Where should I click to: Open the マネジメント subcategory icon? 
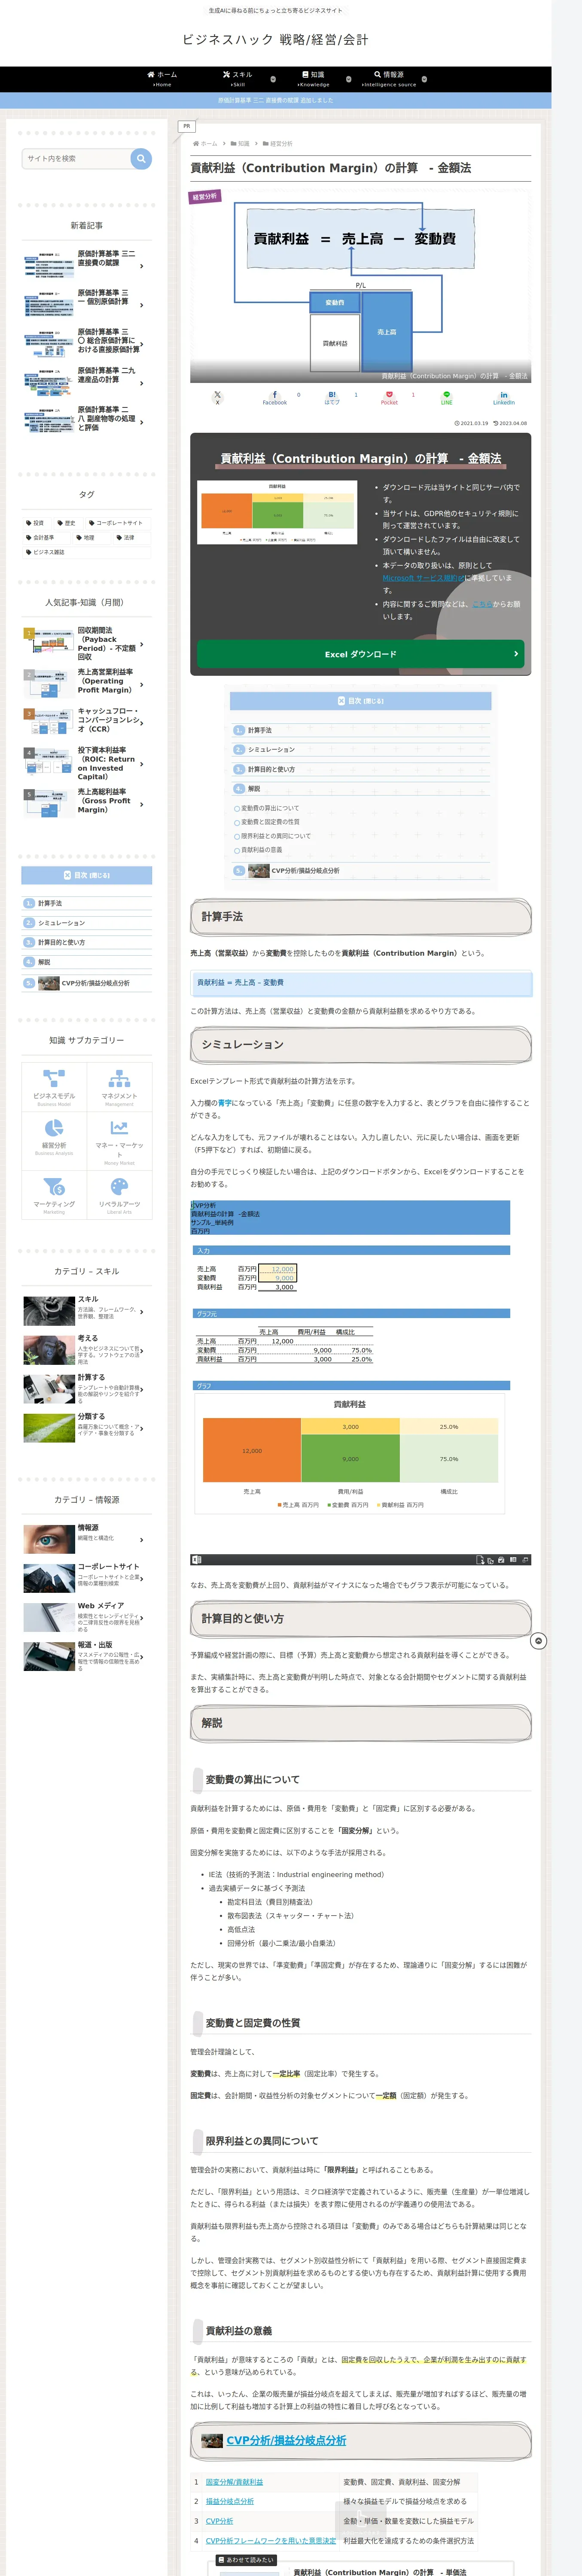[x=119, y=1079]
